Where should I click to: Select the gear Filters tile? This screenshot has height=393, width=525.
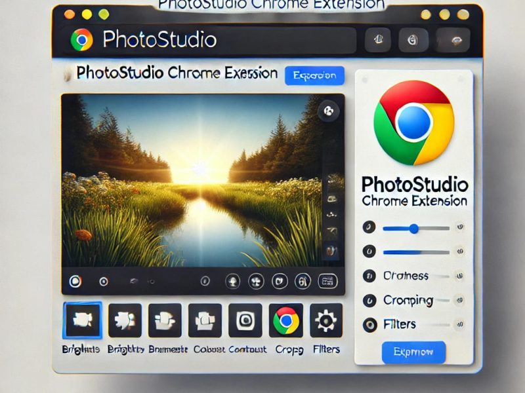(326, 320)
